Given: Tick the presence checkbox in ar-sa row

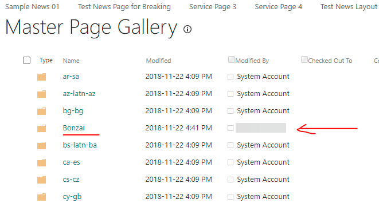Looking at the screenshot, I should tap(230, 77).
